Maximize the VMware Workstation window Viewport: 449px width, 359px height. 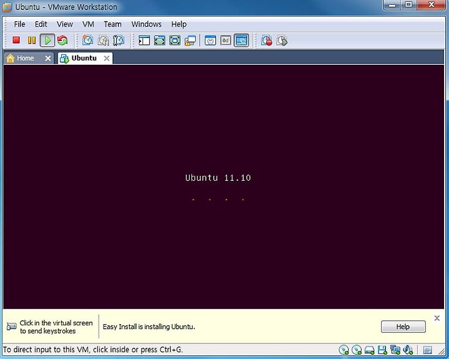[408, 4]
